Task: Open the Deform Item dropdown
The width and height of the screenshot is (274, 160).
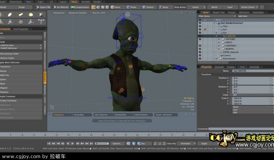Action: point(21,45)
